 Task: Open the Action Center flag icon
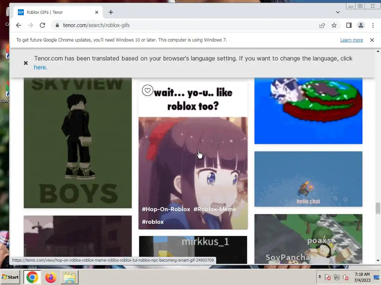tap(327, 277)
